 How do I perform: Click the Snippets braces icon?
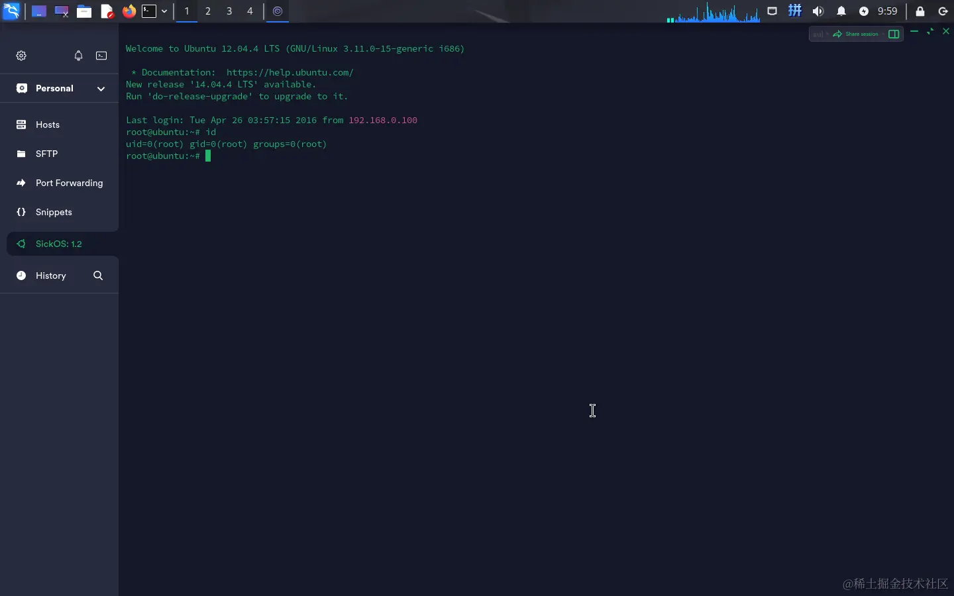coord(21,212)
